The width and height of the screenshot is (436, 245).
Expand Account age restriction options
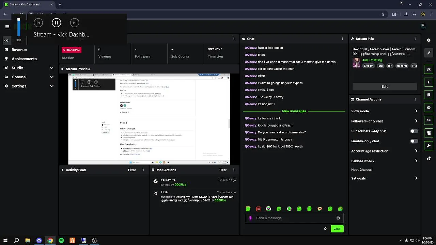point(416,151)
